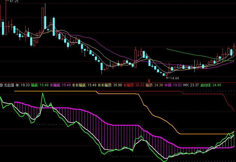Select the 长箱底 15.49 magenta label
Screen dimensions: 236x162
60,85
